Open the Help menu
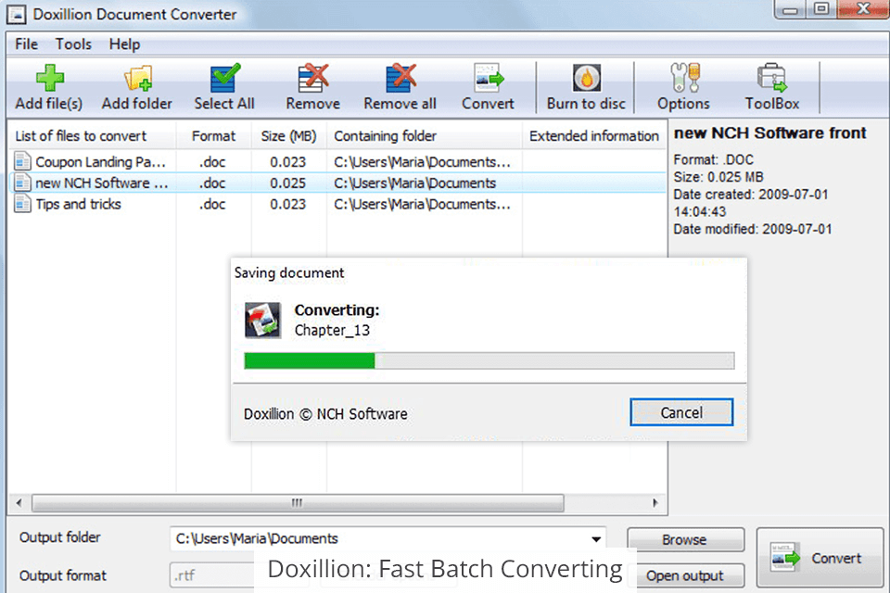This screenshot has width=890, height=593. coord(124,44)
